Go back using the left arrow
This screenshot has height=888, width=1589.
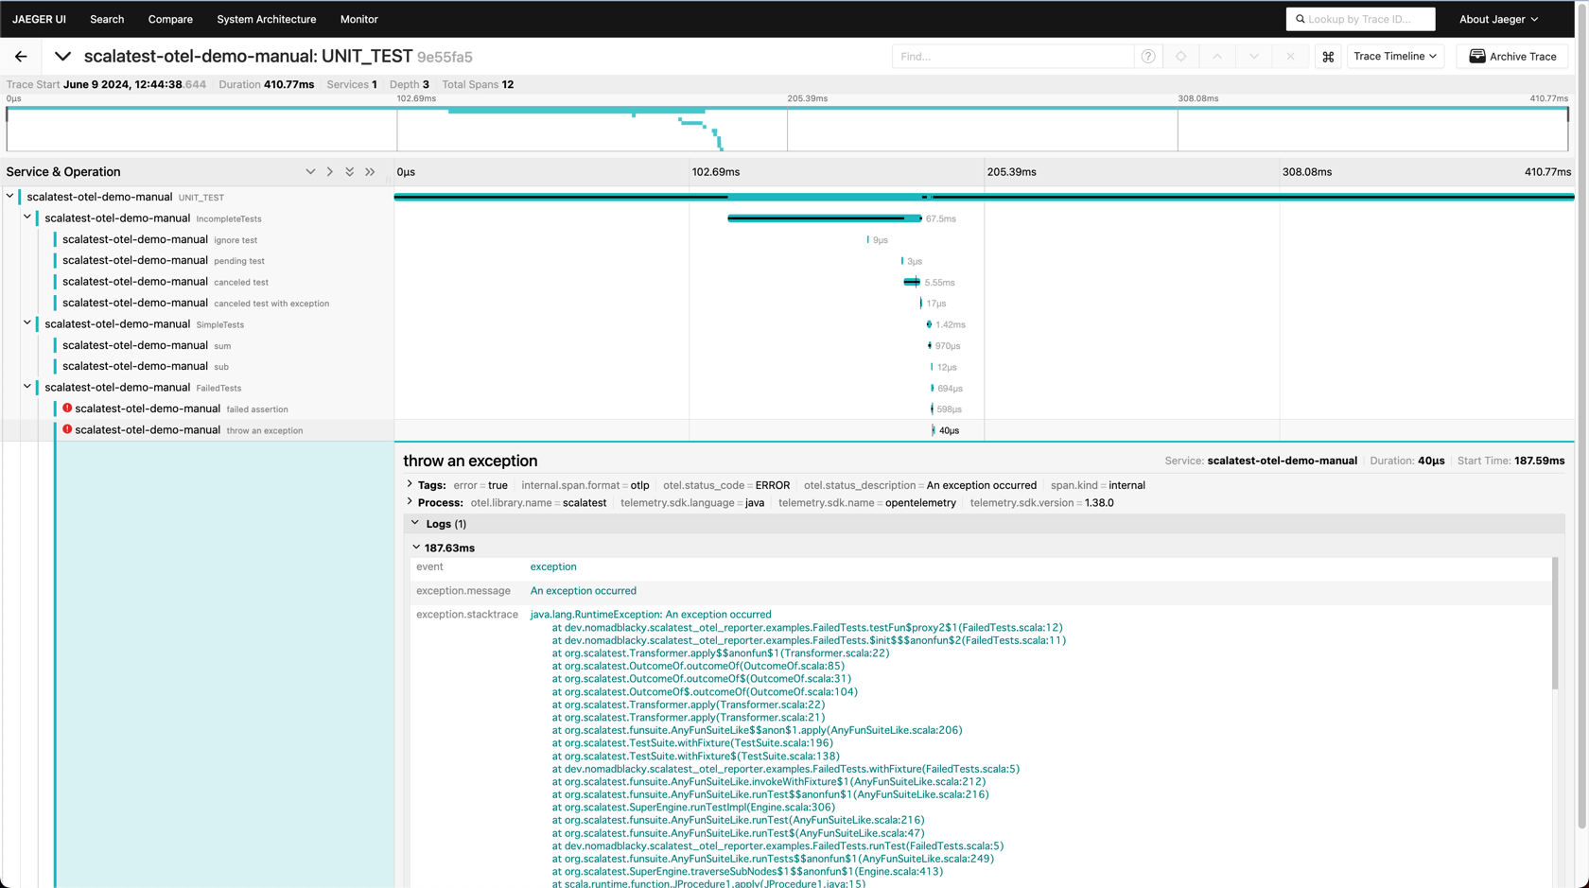[21, 57]
